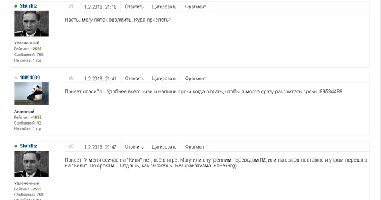Click Фрагмент on post #1
This screenshot has height=200, width=381.
pos(195,7)
